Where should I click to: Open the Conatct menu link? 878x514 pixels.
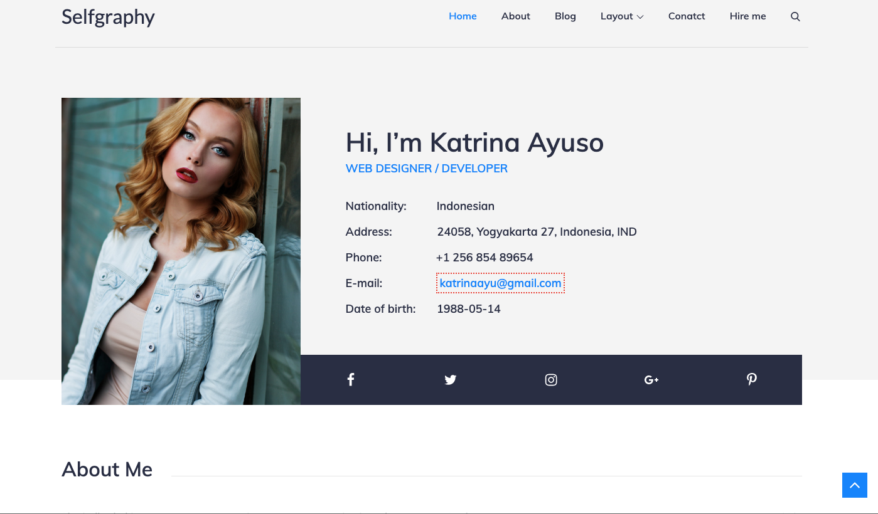[x=687, y=16]
